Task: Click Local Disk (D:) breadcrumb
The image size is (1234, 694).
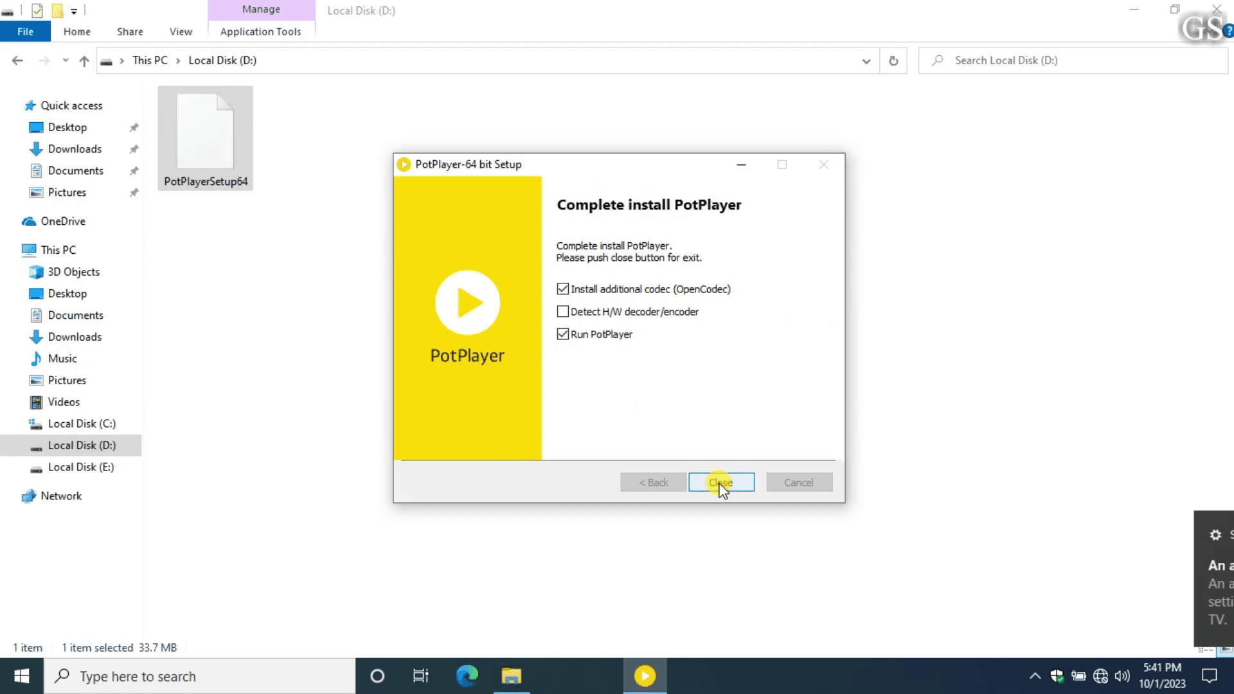Action: click(222, 60)
